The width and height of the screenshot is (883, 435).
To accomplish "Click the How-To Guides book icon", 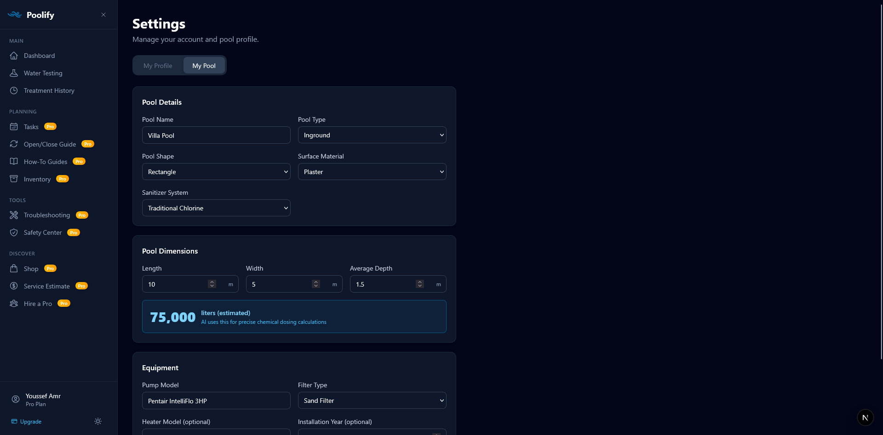I will (14, 162).
